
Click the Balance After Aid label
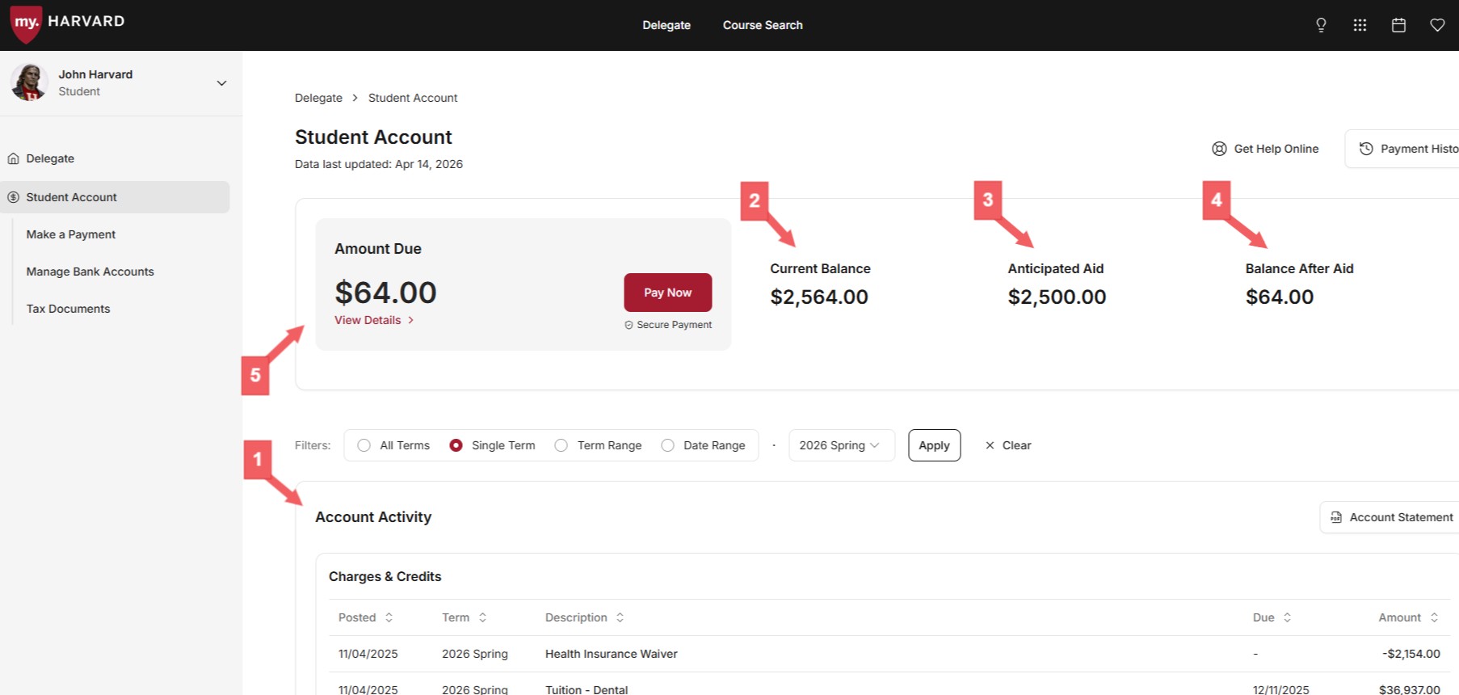point(1299,268)
